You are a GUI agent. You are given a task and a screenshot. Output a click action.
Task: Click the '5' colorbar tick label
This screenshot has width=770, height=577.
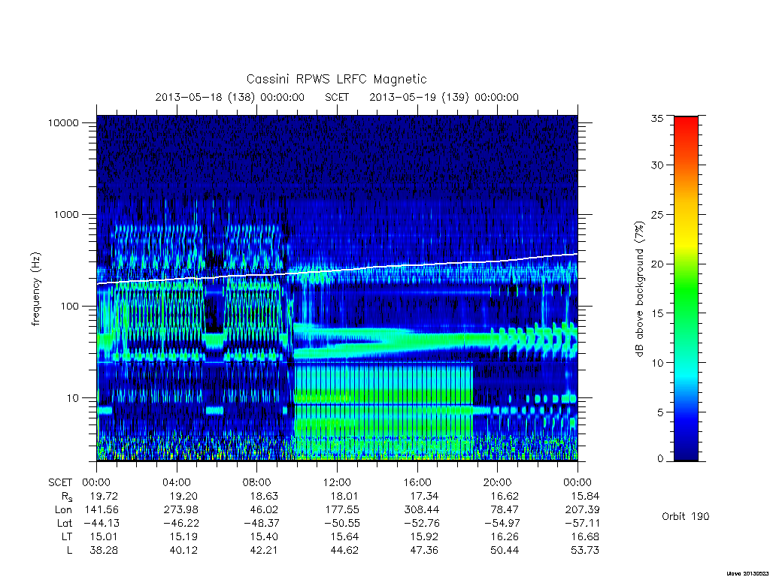click(x=660, y=412)
